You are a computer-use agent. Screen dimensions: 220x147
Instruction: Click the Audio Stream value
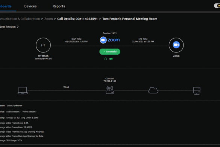click(14, 112)
